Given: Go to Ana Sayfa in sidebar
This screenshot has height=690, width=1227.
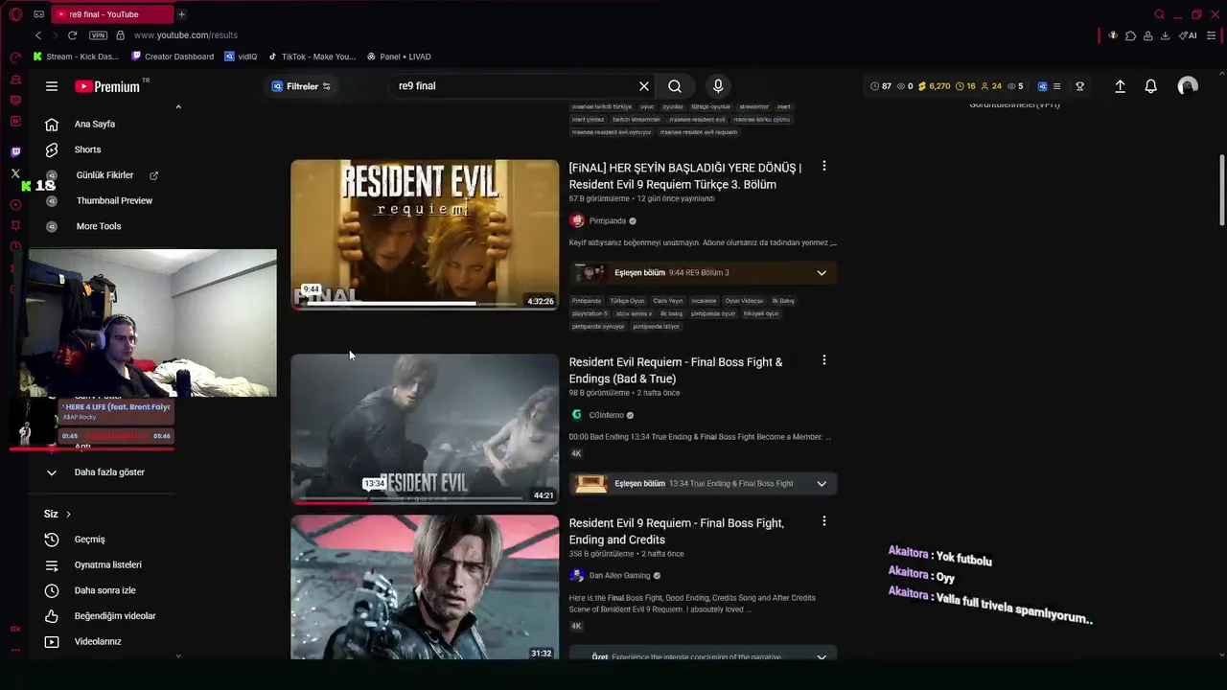Looking at the screenshot, I should (94, 124).
